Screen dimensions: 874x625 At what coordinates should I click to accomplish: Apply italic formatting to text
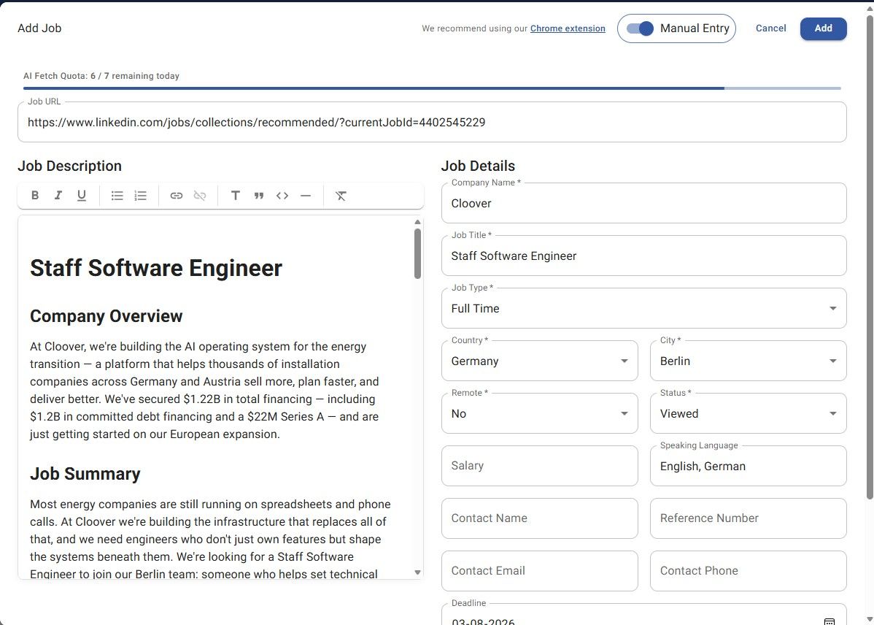pos(58,196)
